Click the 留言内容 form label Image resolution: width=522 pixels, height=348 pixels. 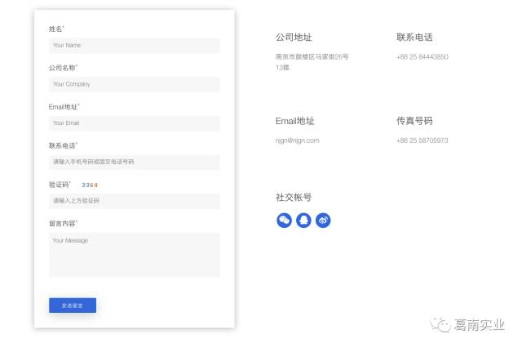tap(63, 223)
